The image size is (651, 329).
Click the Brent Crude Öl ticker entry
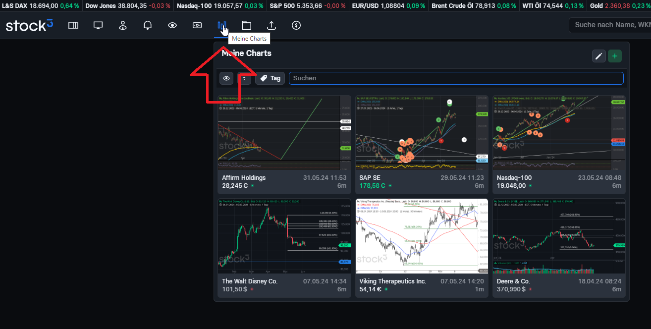click(x=474, y=5)
